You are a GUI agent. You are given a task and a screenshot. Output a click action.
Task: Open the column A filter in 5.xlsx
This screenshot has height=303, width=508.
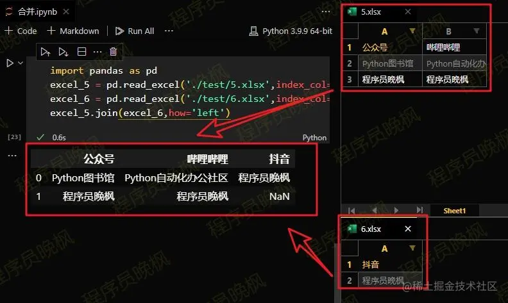coord(412,31)
